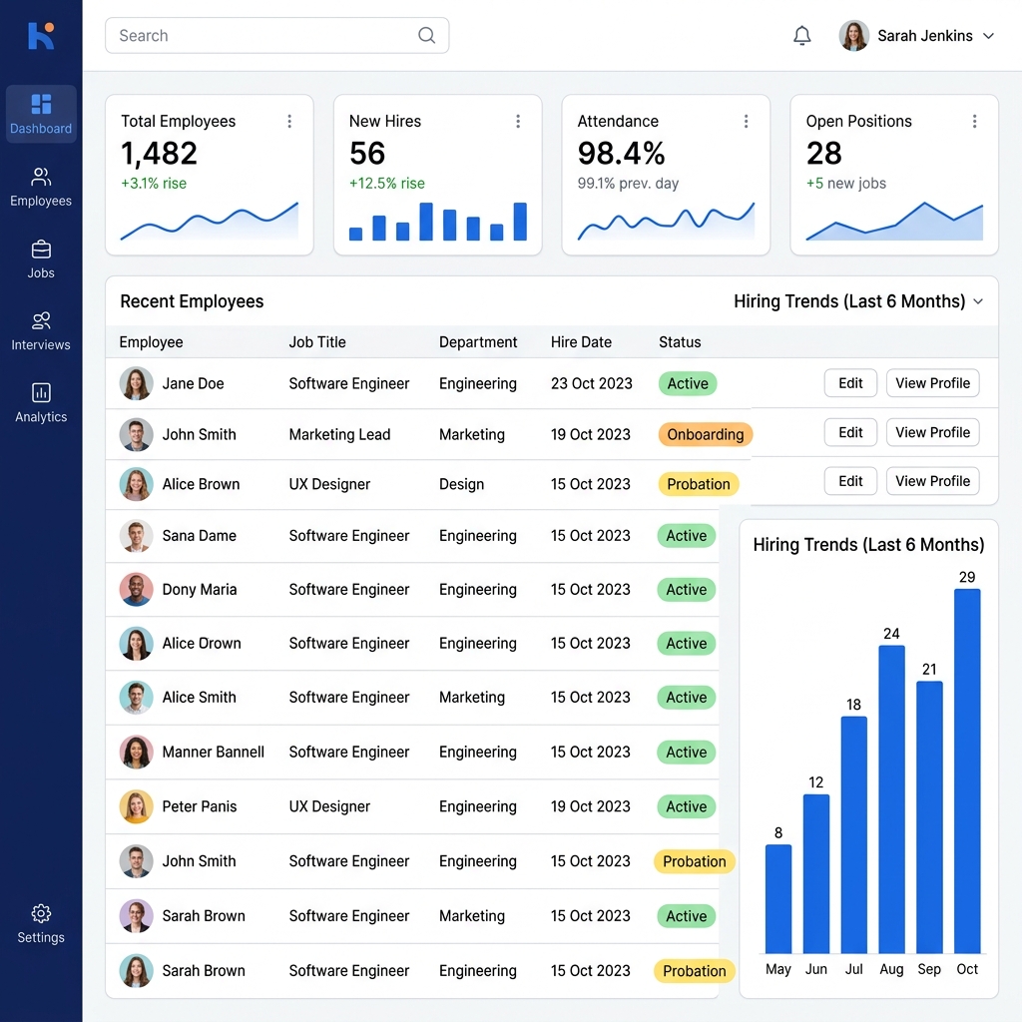Sort by Employee column header
The width and height of the screenshot is (1022, 1022).
152,342
